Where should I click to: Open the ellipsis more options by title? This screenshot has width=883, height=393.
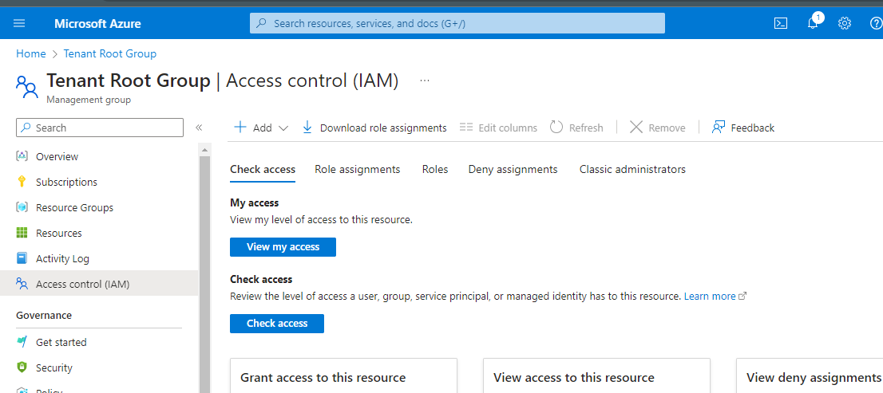tap(425, 81)
